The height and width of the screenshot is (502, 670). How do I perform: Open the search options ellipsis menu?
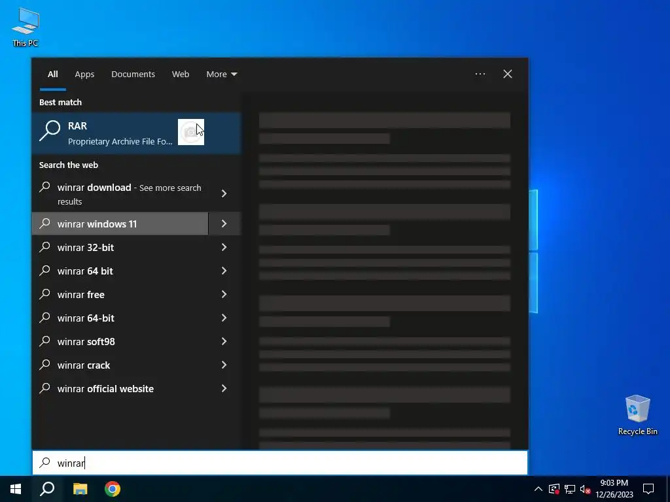pos(480,74)
